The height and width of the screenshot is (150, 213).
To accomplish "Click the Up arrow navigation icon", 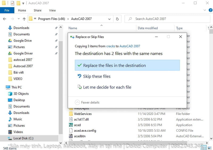I will (24, 19).
